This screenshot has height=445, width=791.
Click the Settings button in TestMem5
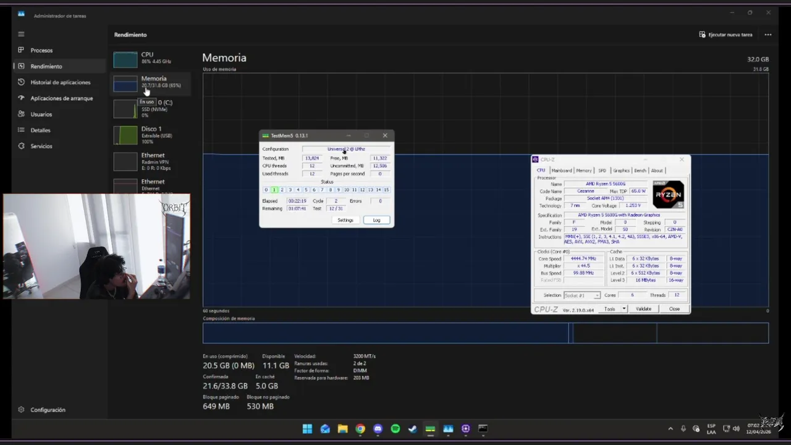[345, 220]
